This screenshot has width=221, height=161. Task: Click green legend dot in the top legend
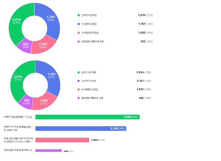tap(78, 15)
